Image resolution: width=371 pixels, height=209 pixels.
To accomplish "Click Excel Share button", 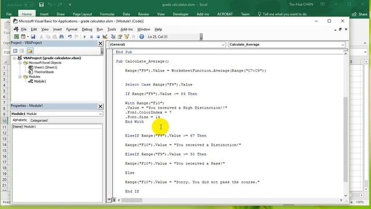I will click(360, 14).
